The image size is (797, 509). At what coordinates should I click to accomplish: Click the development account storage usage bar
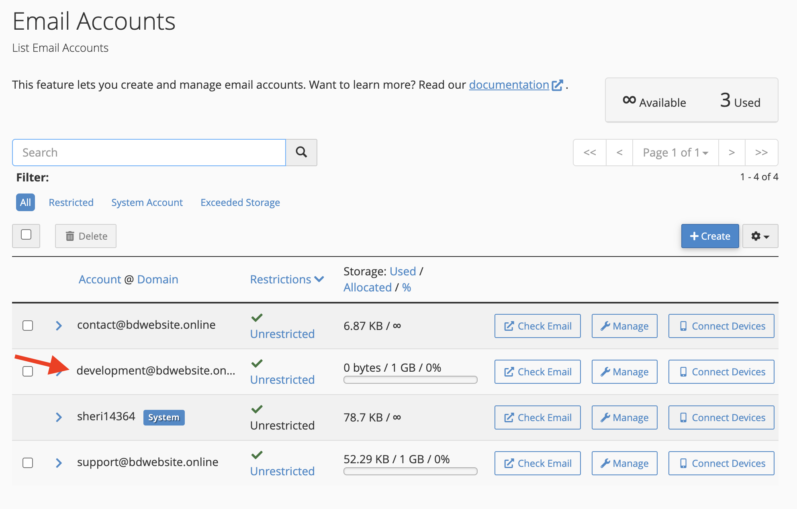point(410,380)
